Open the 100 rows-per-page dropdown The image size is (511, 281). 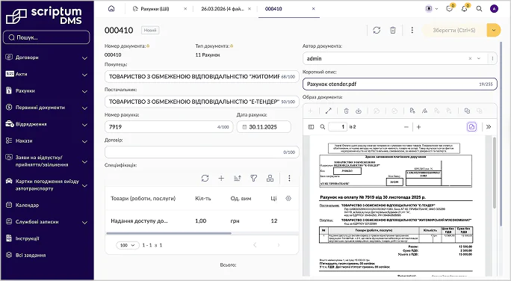pos(128,245)
